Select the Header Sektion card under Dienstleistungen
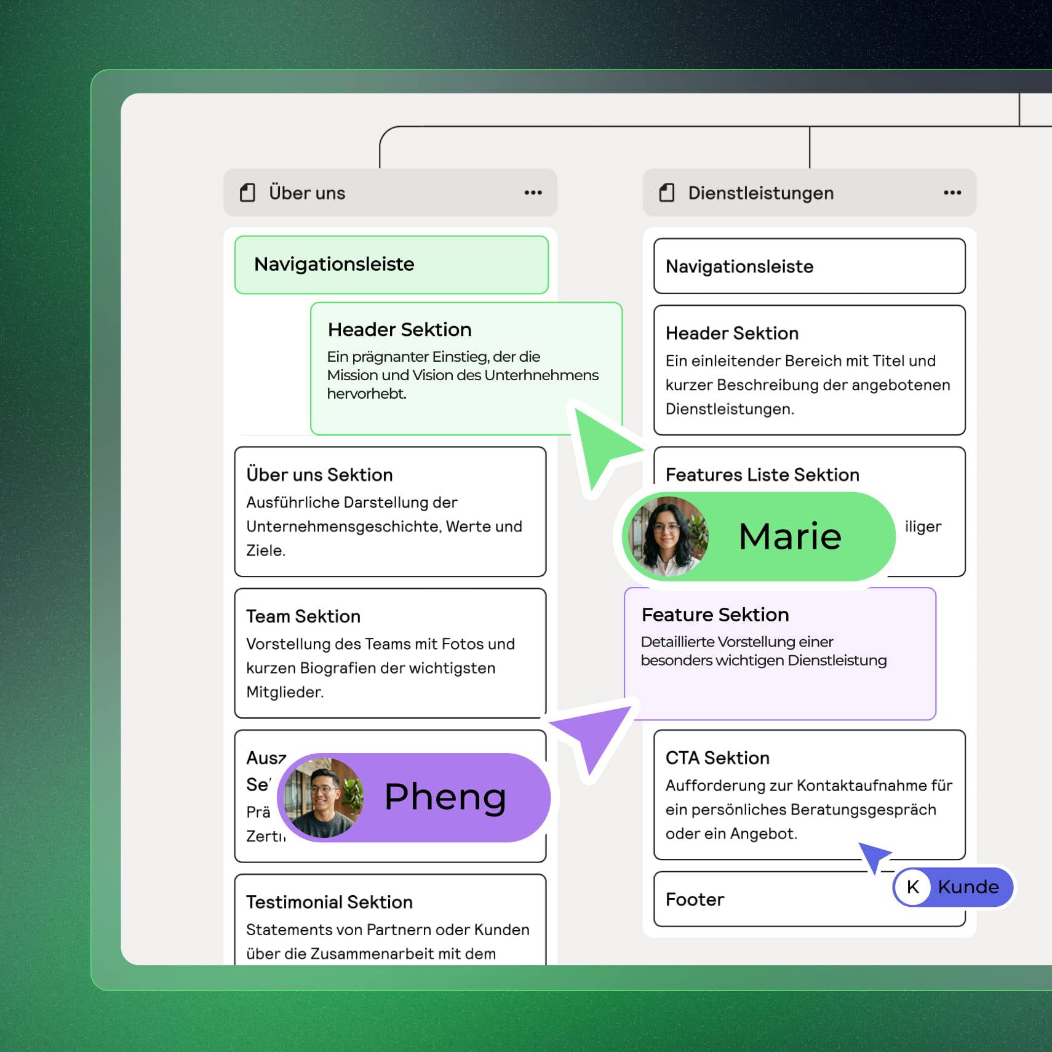This screenshot has height=1052, width=1052. coord(809,370)
